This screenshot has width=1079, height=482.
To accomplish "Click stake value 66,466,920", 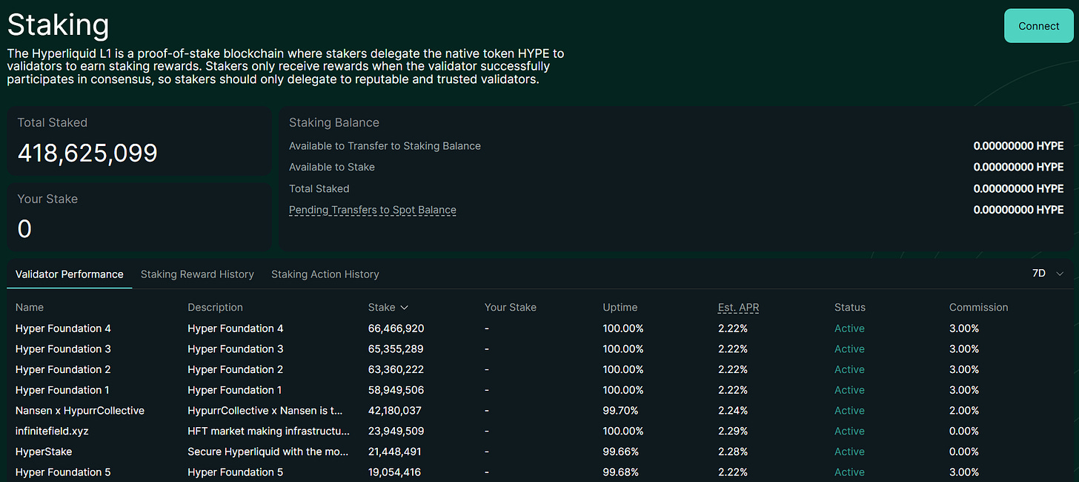I will click(396, 329).
